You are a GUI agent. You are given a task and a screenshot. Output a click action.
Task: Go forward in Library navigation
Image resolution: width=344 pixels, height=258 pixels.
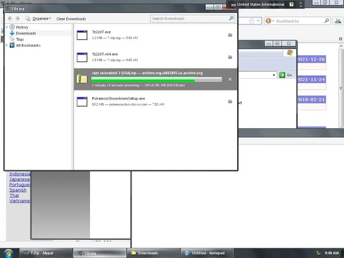pyautogui.click(x=18, y=19)
